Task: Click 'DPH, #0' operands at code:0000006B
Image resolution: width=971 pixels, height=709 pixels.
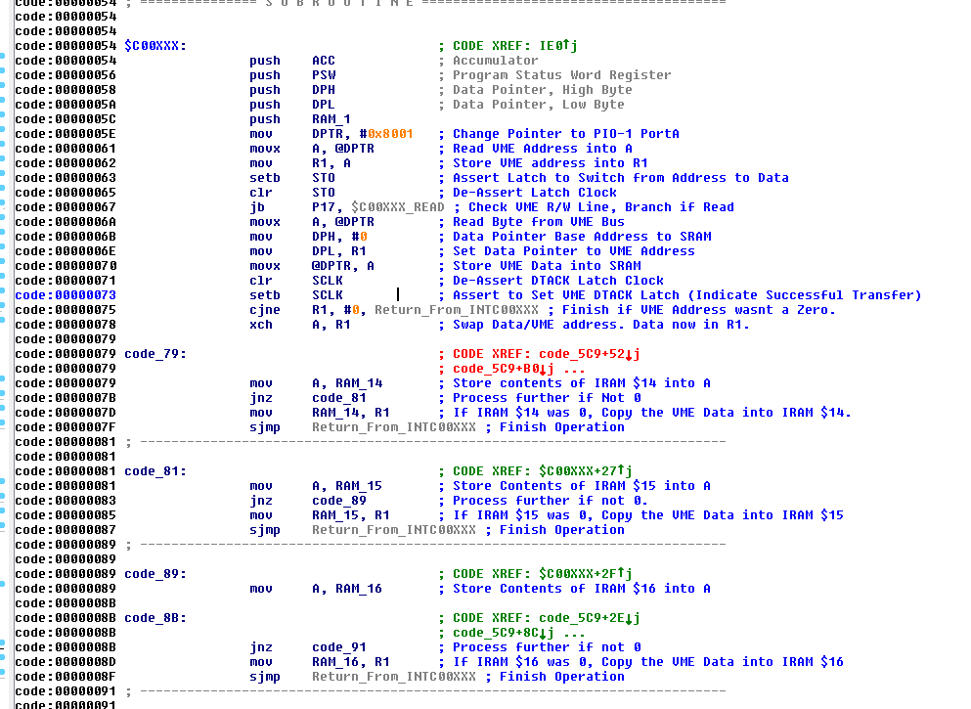Action: coord(339,237)
